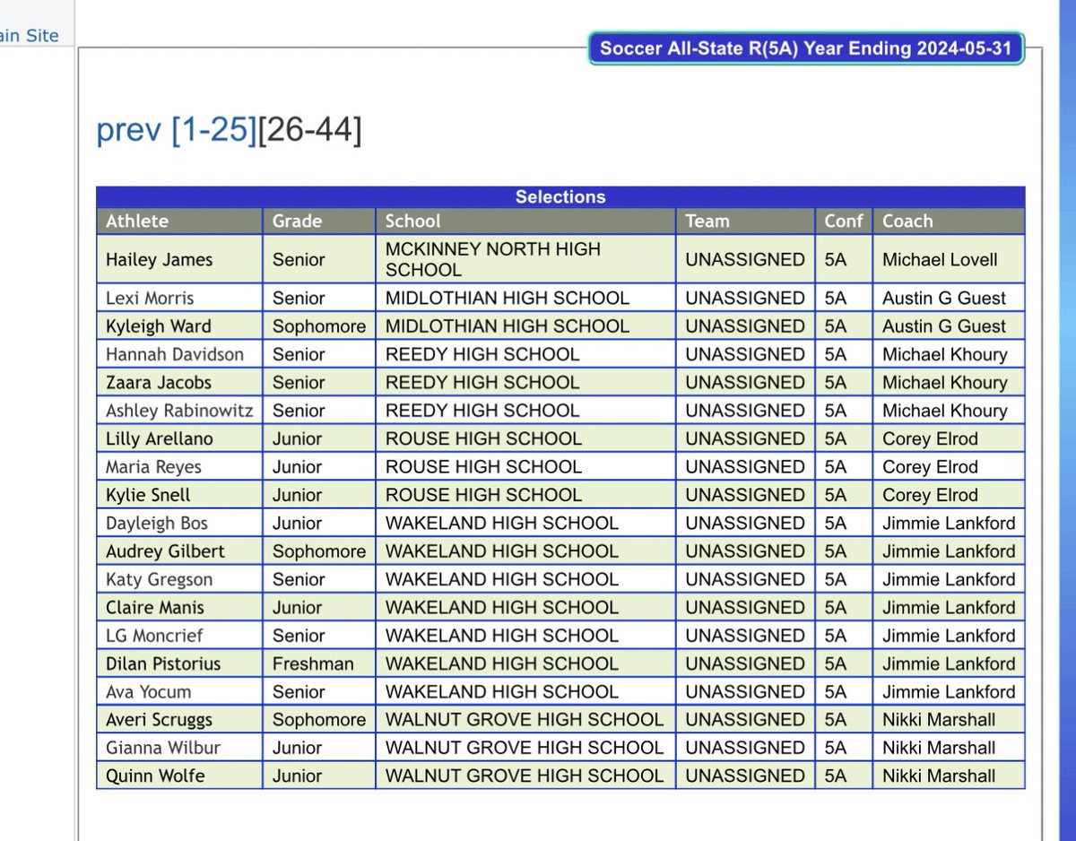Select athlete Katy Gregson

tap(161, 580)
